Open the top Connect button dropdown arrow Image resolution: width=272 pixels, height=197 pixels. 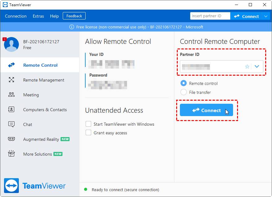[x=266, y=16]
